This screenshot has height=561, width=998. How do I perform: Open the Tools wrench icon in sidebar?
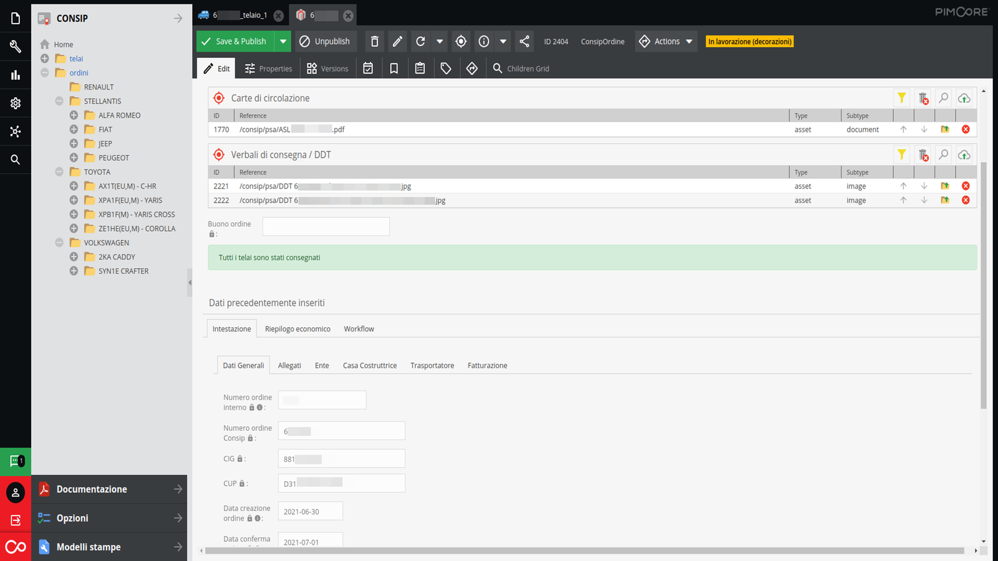point(16,47)
